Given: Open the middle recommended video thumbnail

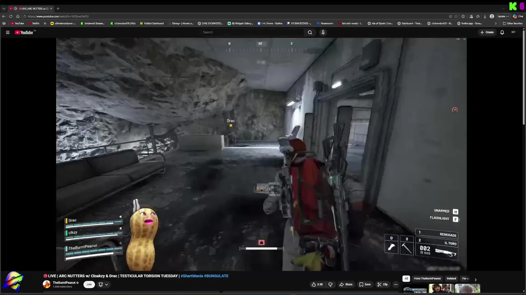Looking at the screenshot, I should [x=441, y=288].
